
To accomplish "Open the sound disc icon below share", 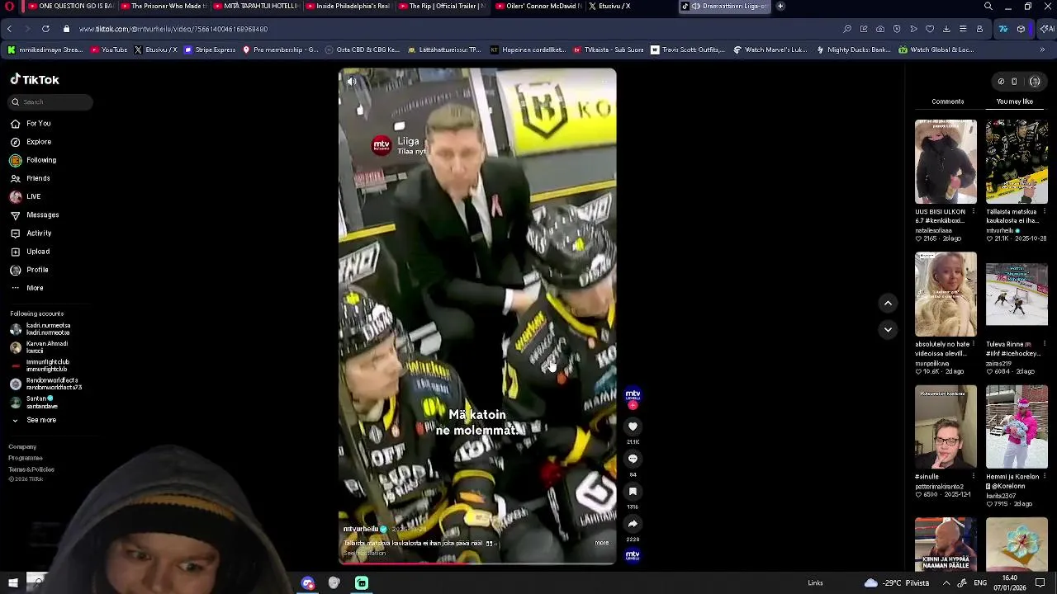I will [633, 555].
